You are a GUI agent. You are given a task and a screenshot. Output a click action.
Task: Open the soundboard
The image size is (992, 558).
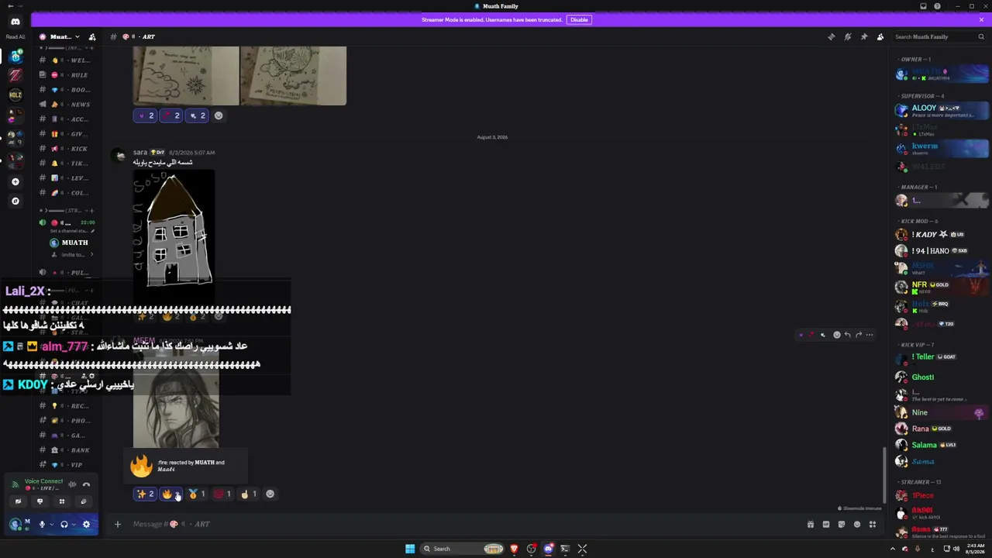84,501
